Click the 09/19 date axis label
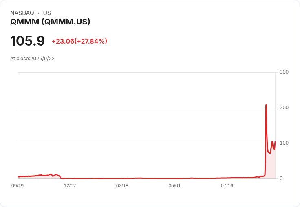This screenshot has width=300, height=207. [18, 186]
